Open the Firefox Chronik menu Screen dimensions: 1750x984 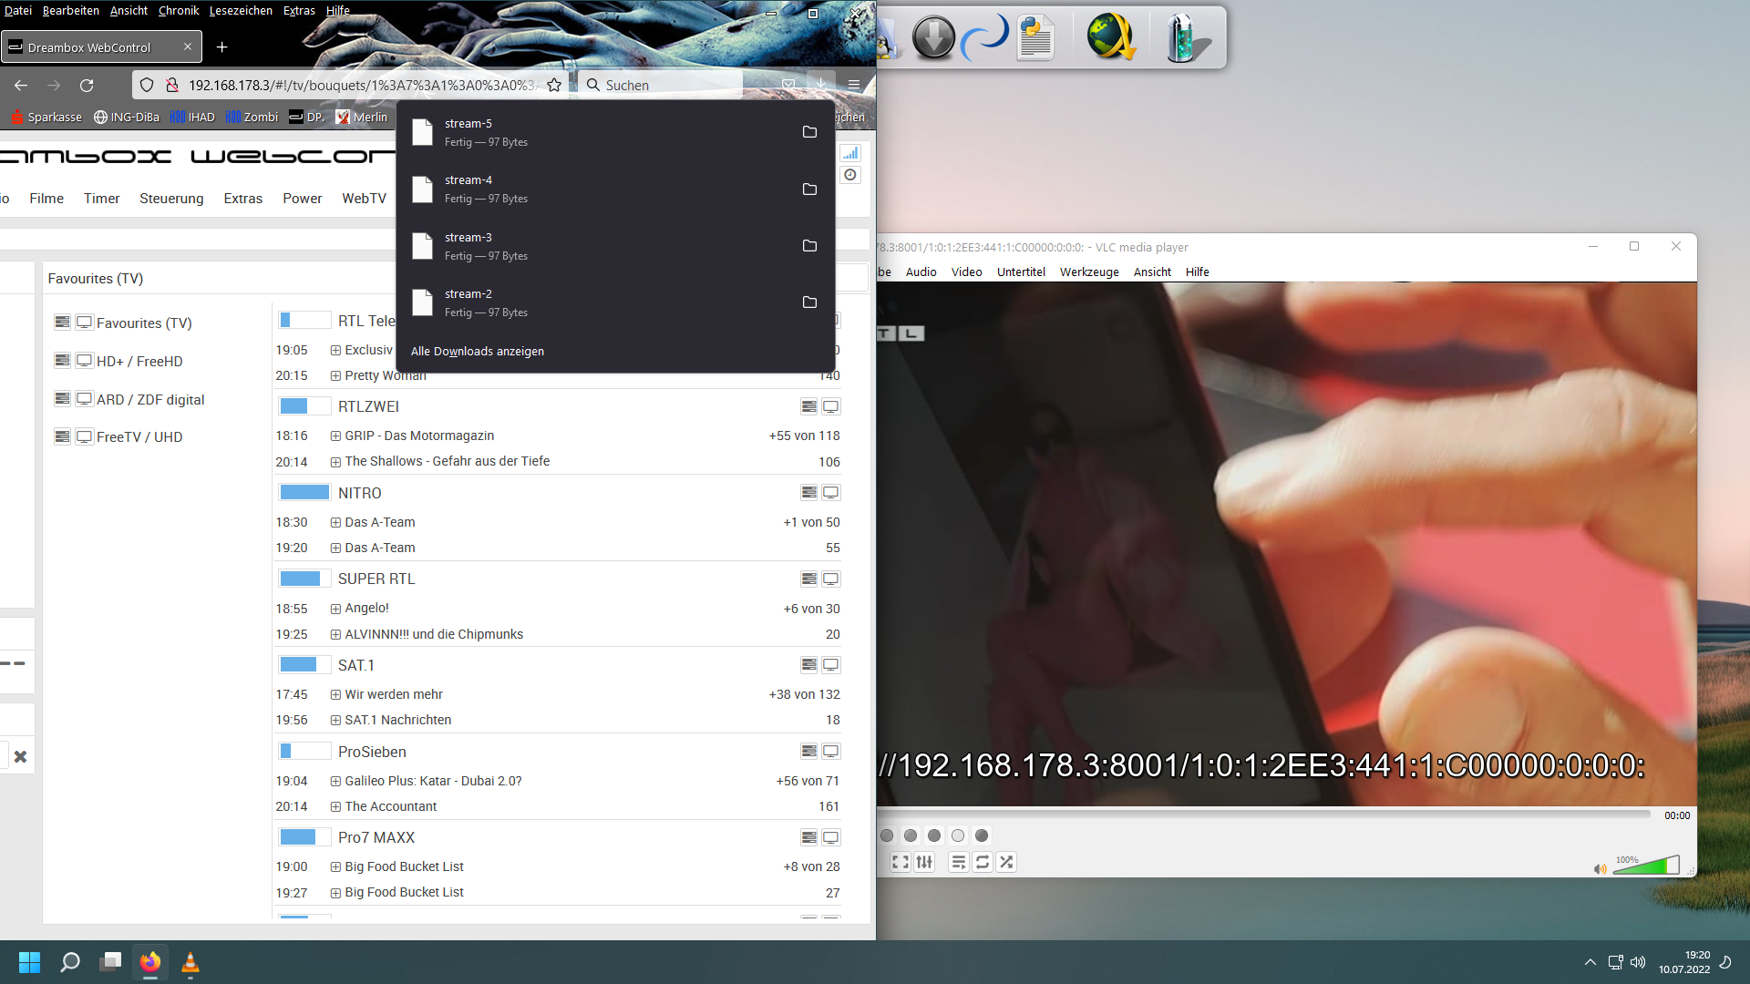point(178,10)
